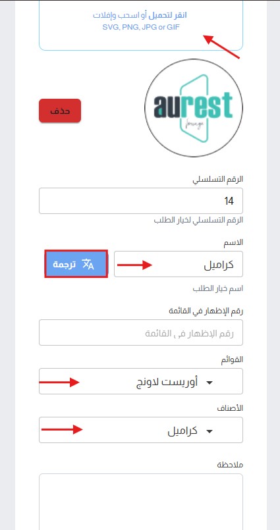
Task: Click the الأصناف label above the dropdown
Action: (230, 408)
